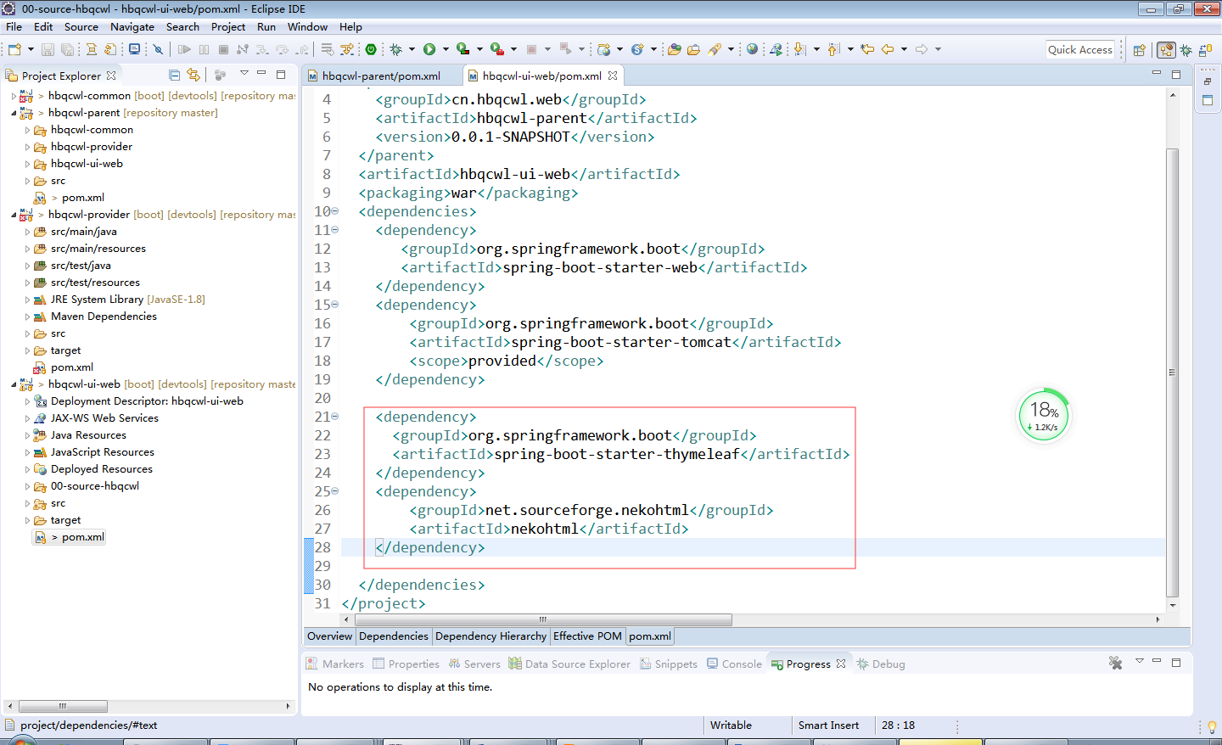
Task: Collapse the dependency block at line 21
Action: (x=334, y=417)
